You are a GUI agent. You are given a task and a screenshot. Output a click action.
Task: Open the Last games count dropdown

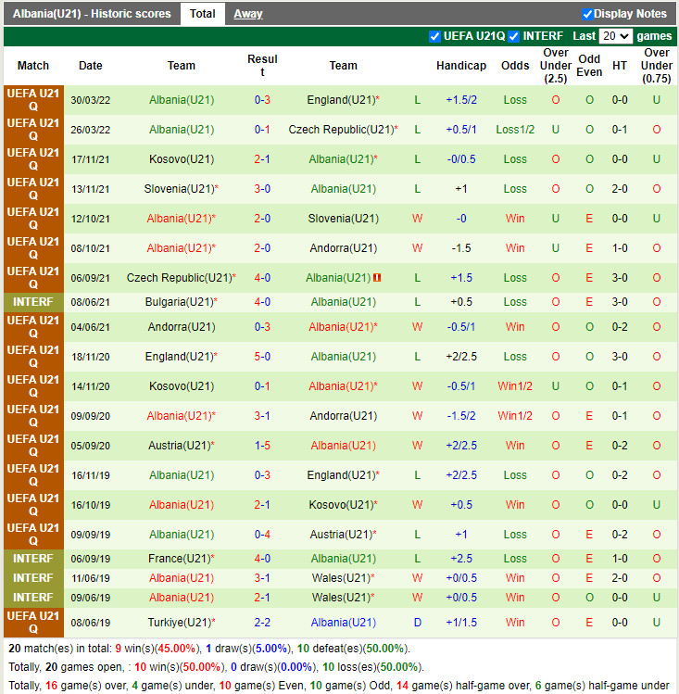pos(615,36)
